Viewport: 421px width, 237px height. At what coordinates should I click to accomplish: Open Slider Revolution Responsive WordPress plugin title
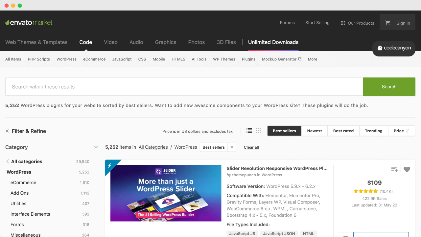[277, 168]
